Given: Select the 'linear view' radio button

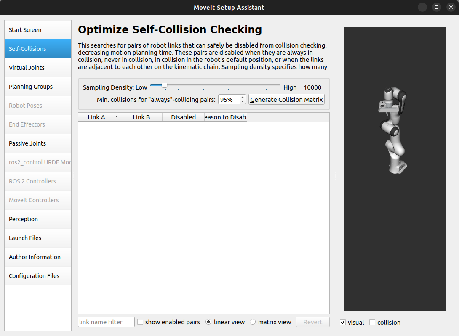Looking at the screenshot, I should click(208, 322).
